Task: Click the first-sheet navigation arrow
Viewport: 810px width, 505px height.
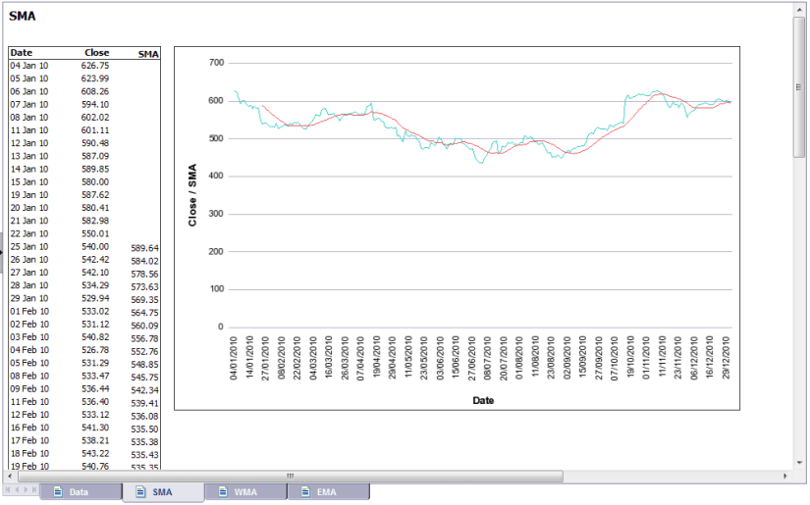Action: pos(8,489)
